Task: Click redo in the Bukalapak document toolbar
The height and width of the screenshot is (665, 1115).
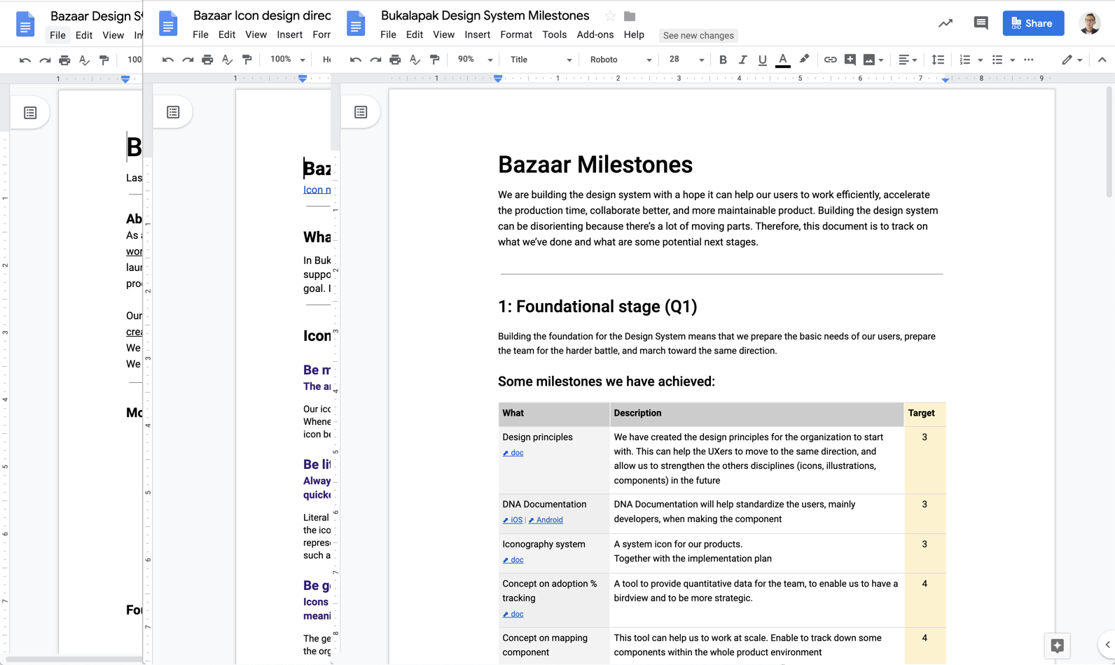Action: click(x=375, y=59)
